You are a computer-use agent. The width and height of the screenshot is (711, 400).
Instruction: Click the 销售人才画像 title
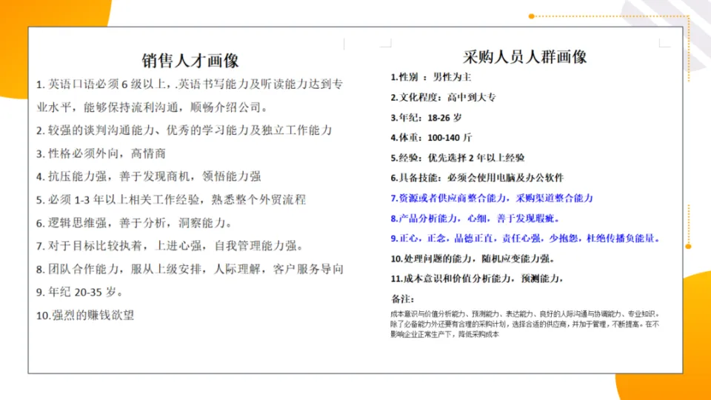[190, 60]
